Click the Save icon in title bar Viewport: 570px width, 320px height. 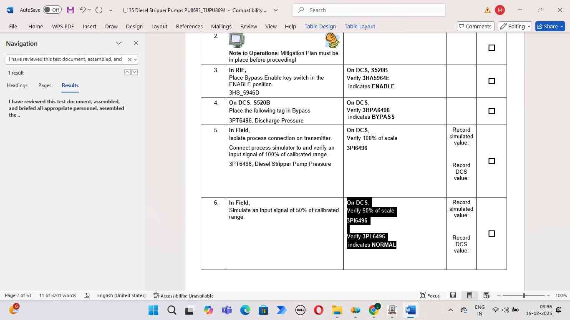coord(71,10)
